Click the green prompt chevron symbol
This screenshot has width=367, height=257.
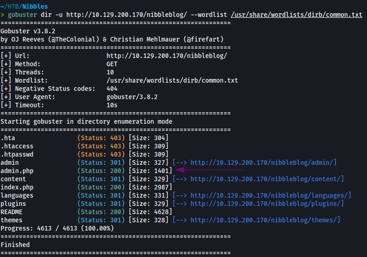[3, 15]
